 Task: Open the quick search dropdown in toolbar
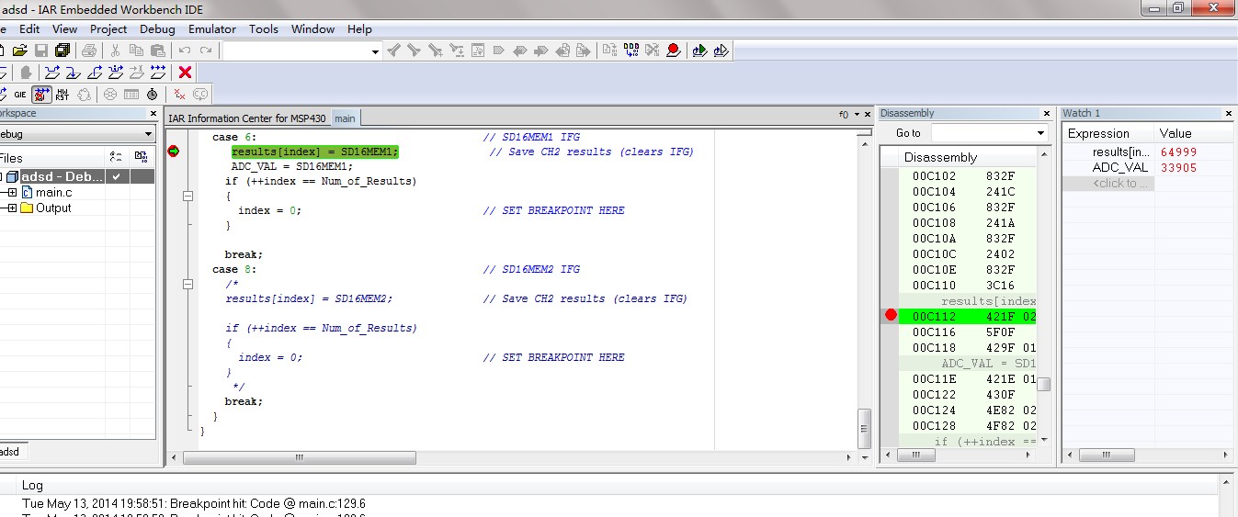point(374,51)
